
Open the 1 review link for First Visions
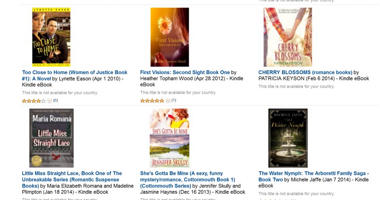(x=174, y=100)
